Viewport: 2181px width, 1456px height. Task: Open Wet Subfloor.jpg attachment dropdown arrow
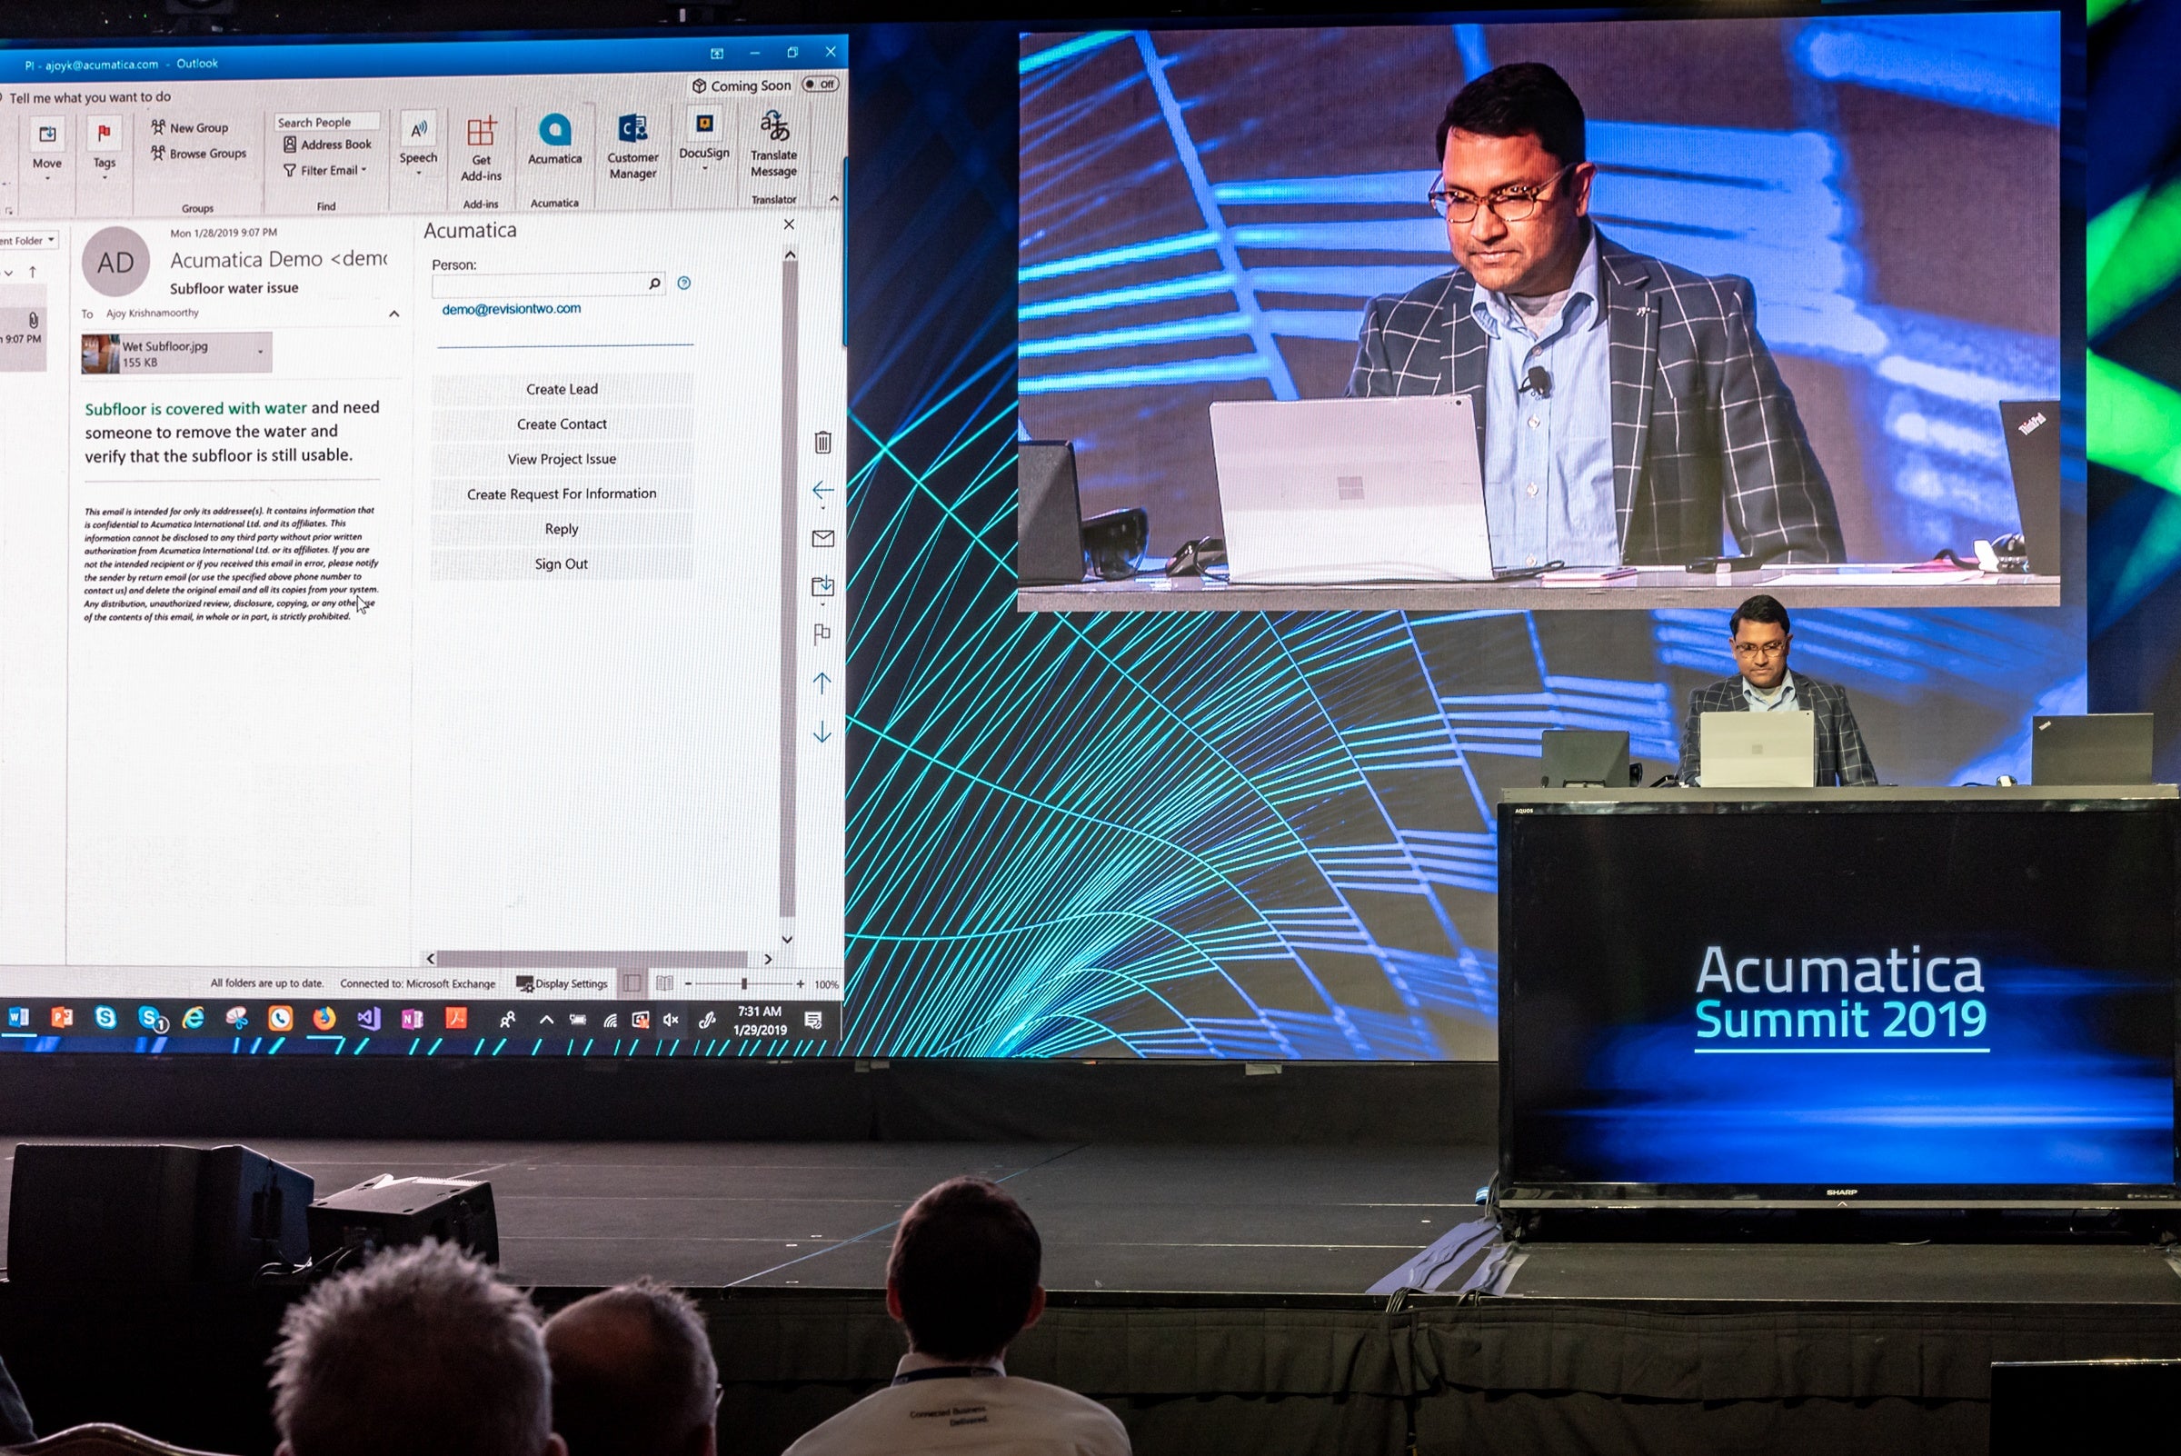[x=260, y=352]
